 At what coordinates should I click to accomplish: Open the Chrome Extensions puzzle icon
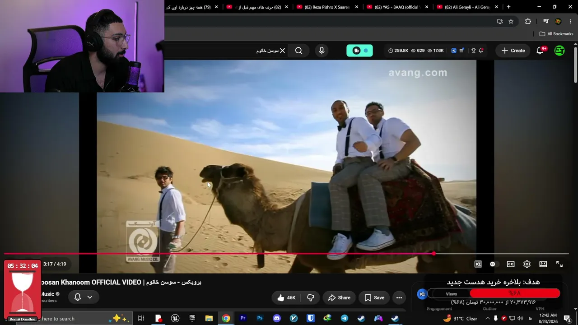528,21
